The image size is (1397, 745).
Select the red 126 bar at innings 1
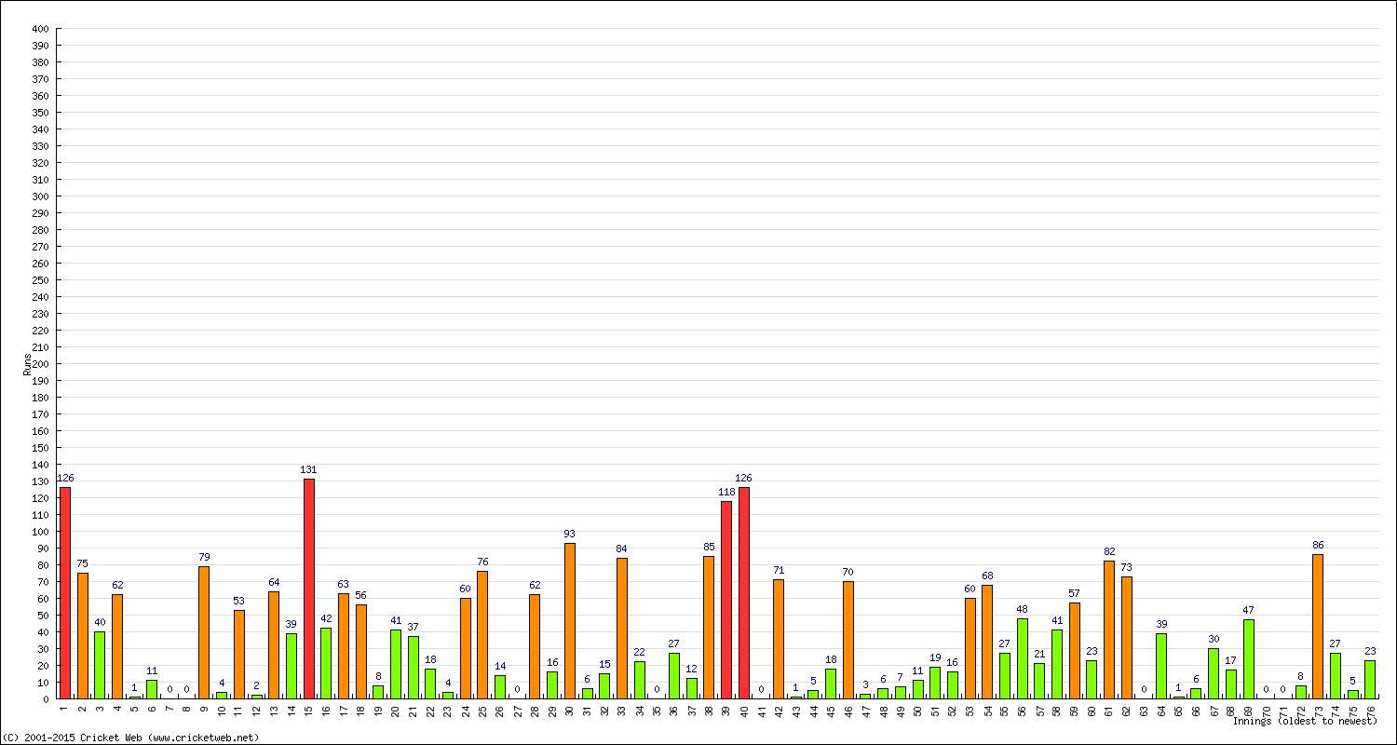pyautogui.click(x=65, y=592)
